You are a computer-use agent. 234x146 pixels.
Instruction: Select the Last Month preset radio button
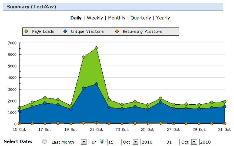pyautogui.click(x=45, y=141)
